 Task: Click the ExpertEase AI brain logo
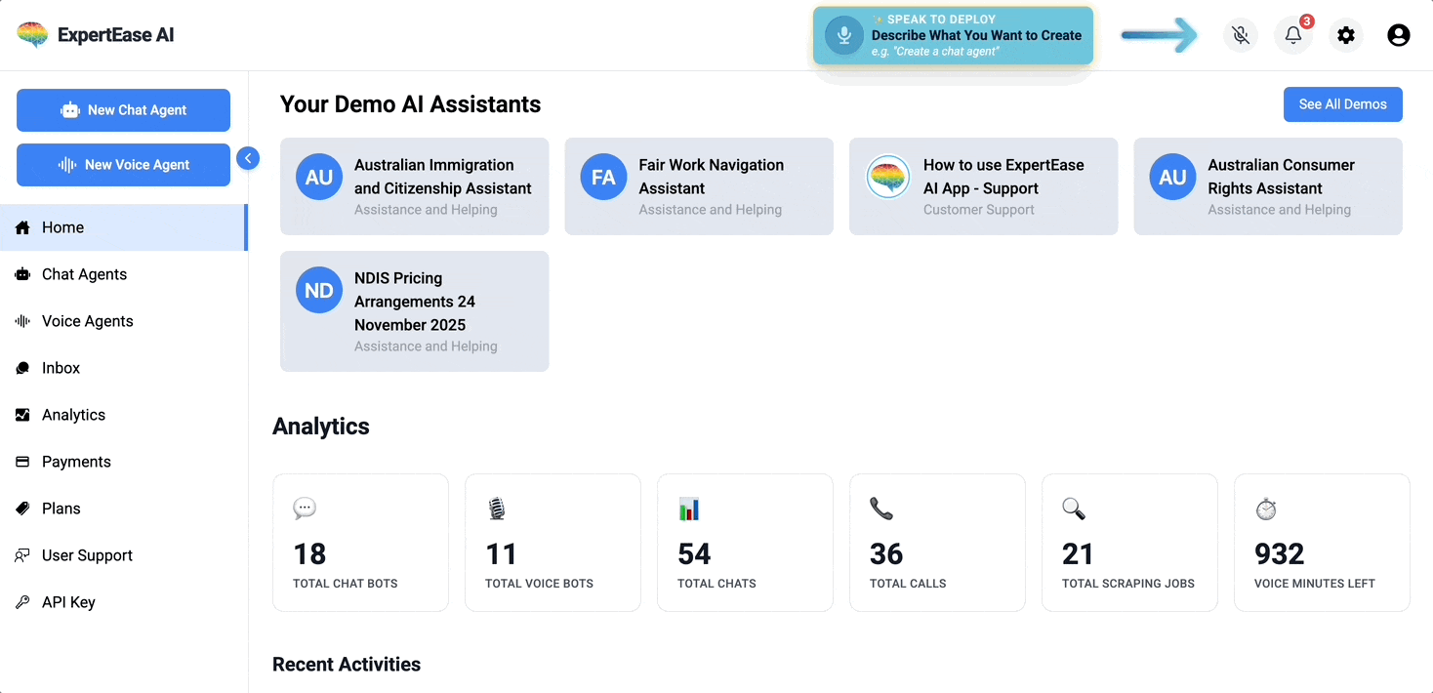pyautogui.click(x=32, y=35)
